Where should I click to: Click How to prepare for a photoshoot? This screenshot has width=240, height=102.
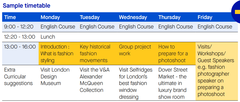coord(176,54)
